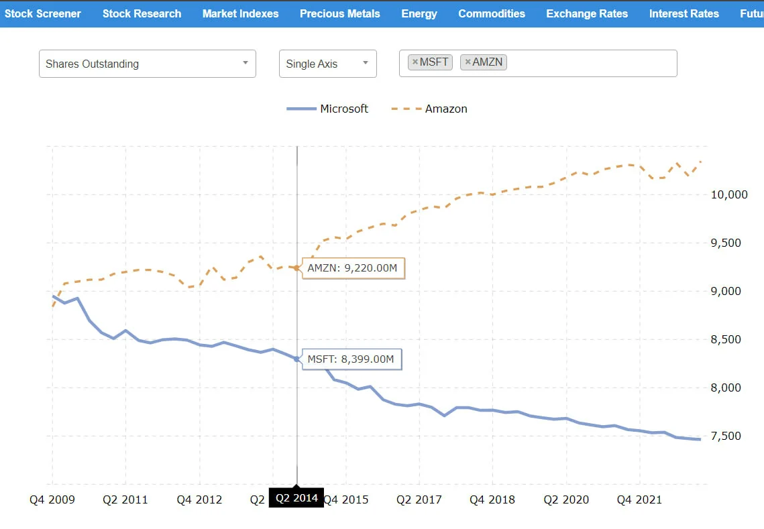Click the 8,000 y-axis value
The image size is (764, 529).
[726, 388]
